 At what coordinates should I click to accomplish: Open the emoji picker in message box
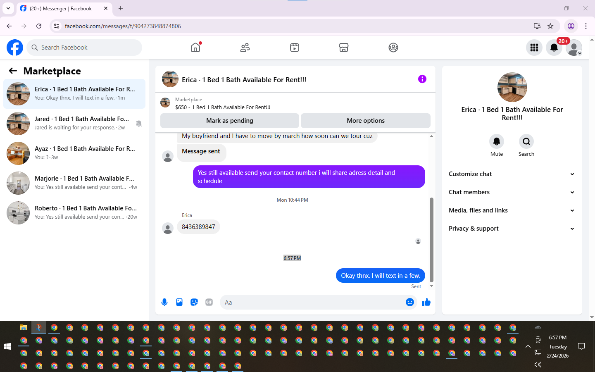[409, 302]
